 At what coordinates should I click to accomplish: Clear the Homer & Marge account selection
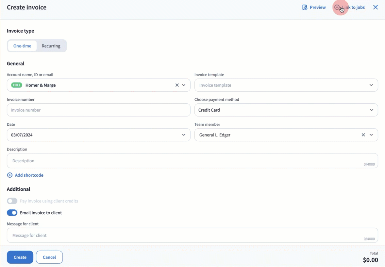(177, 85)
